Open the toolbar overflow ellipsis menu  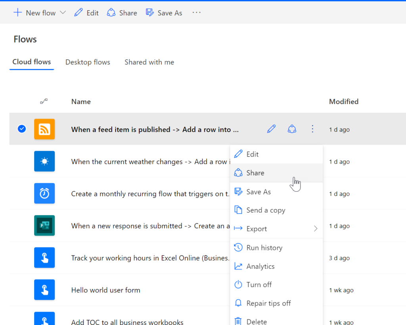pos(197,13)
